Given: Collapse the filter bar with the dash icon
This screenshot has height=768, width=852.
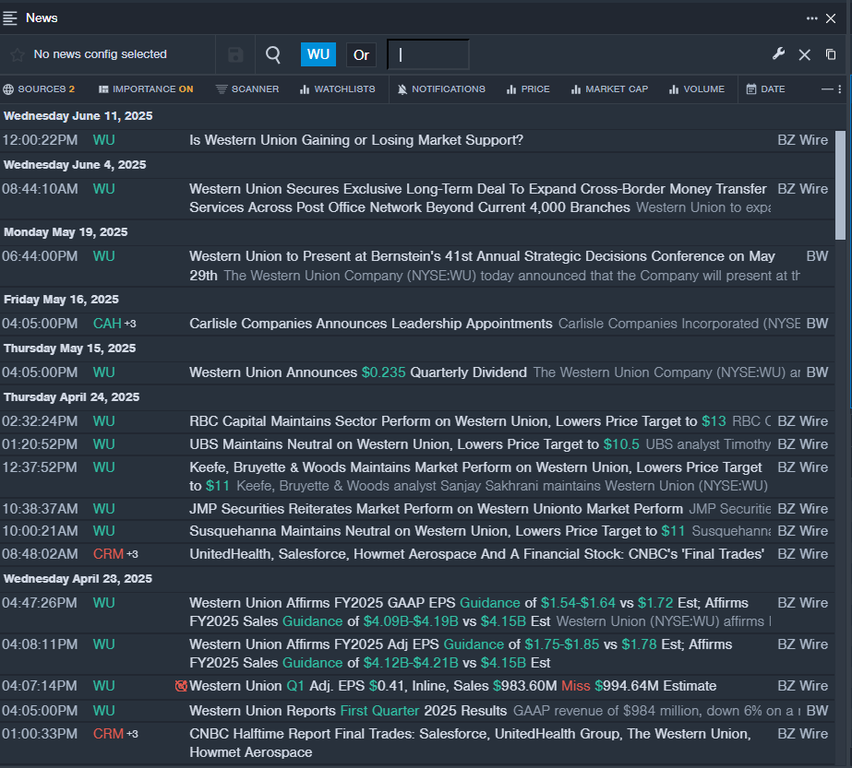Looking at the screenshot, I should point(827,89).
